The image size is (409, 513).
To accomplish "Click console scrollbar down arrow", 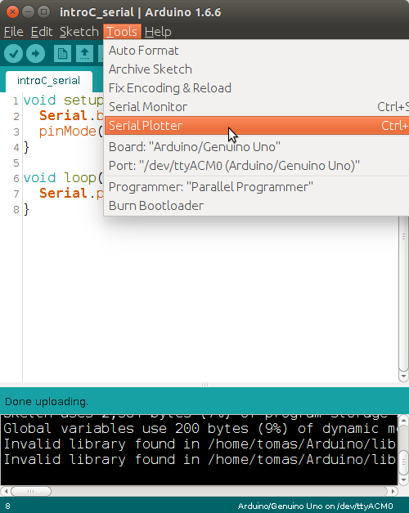I will (x=403, y=480).
